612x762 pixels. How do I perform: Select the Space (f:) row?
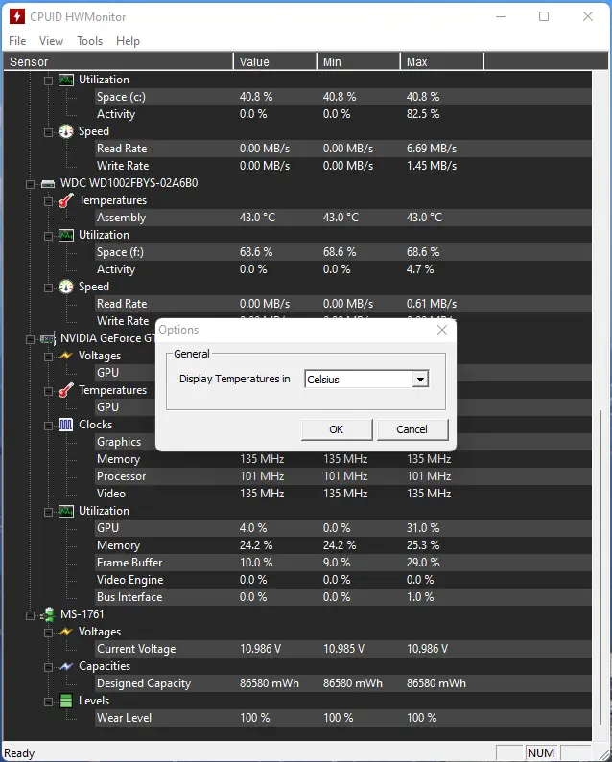[343, 252]
